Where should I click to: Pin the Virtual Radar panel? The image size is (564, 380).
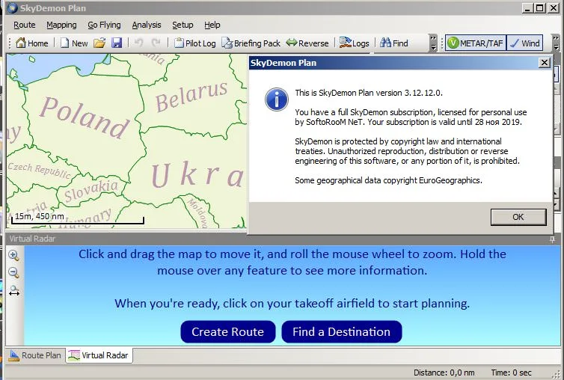click(552, 239)
